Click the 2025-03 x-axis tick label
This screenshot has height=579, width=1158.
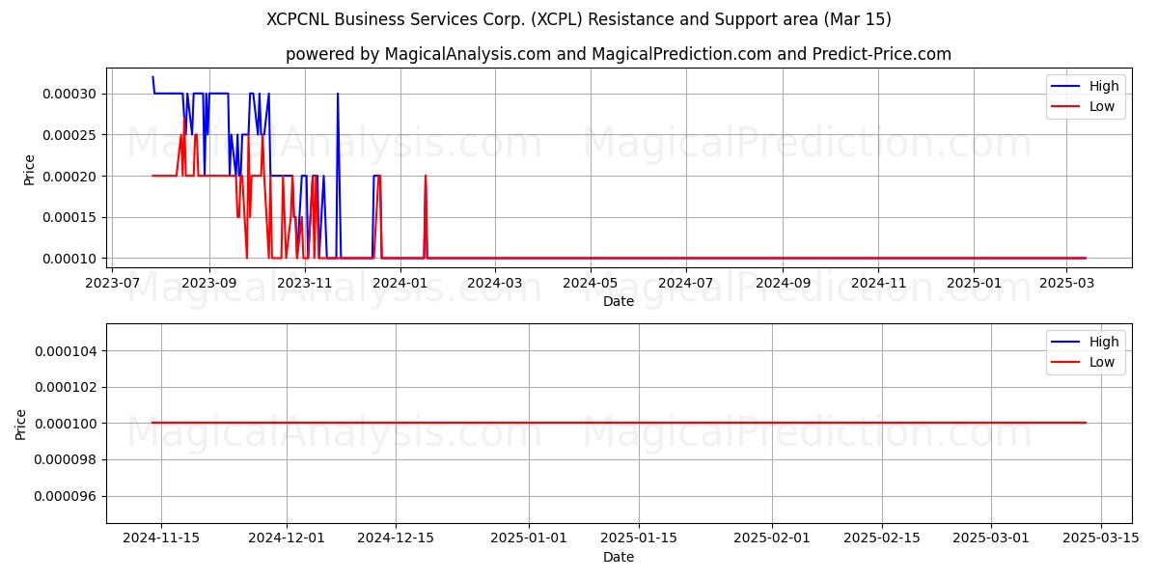coord(1066,283)
